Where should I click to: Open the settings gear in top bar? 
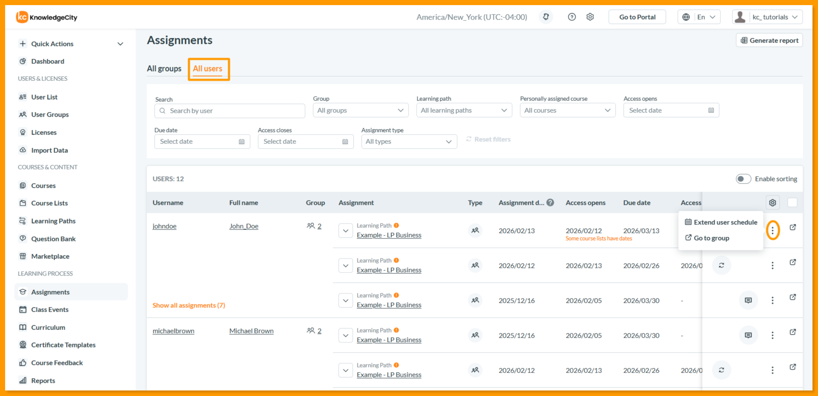click(590, 17)
